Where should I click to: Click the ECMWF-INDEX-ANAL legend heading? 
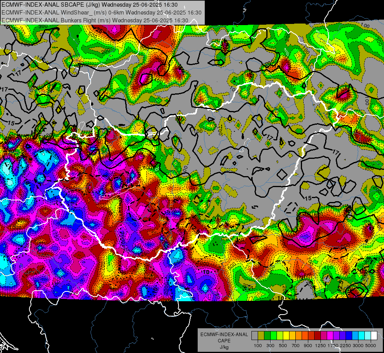[224, 335]
